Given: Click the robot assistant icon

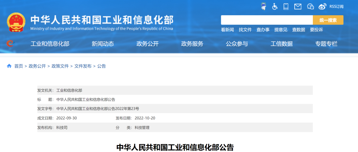Looking at the screenshot, I should tap(264, 6).
